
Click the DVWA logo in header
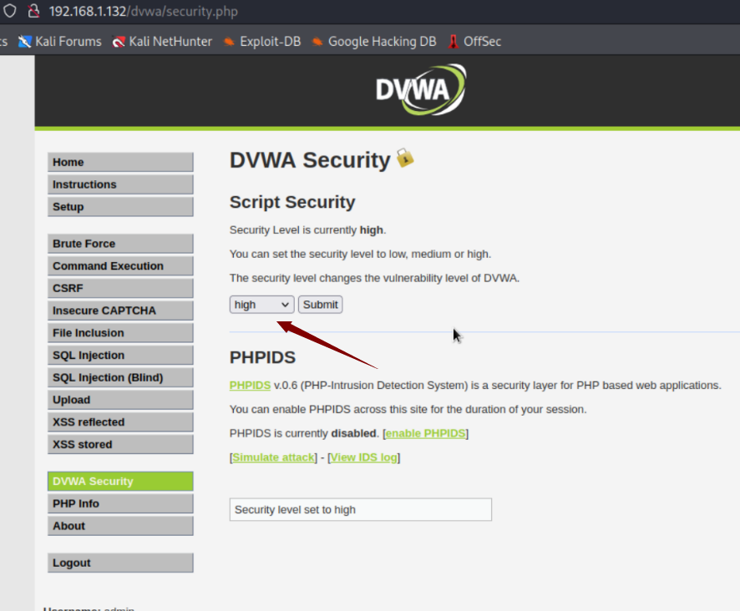click(x=421, y=89)
